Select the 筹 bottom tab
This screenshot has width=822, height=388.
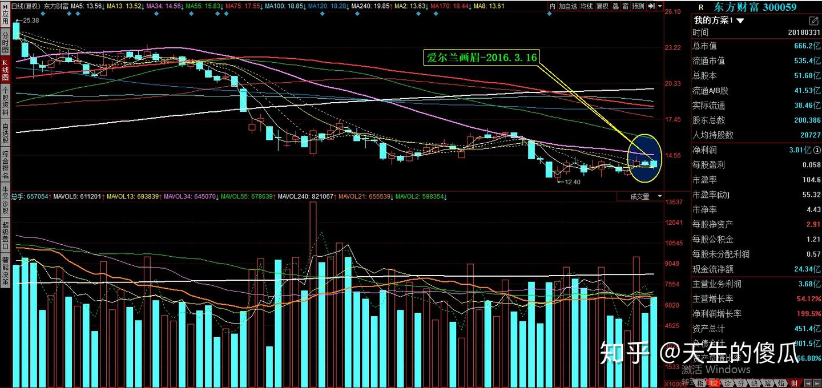(767, 383)
